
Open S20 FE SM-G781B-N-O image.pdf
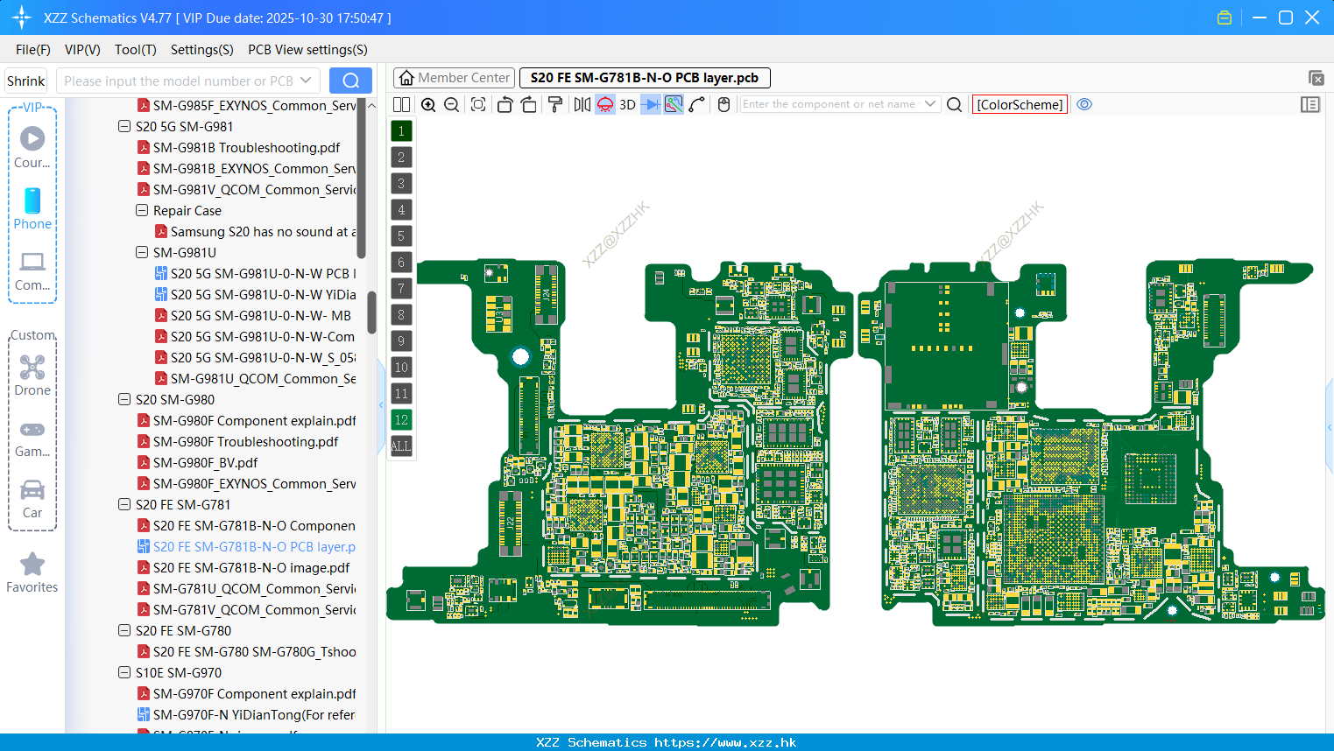coord(251,567)
